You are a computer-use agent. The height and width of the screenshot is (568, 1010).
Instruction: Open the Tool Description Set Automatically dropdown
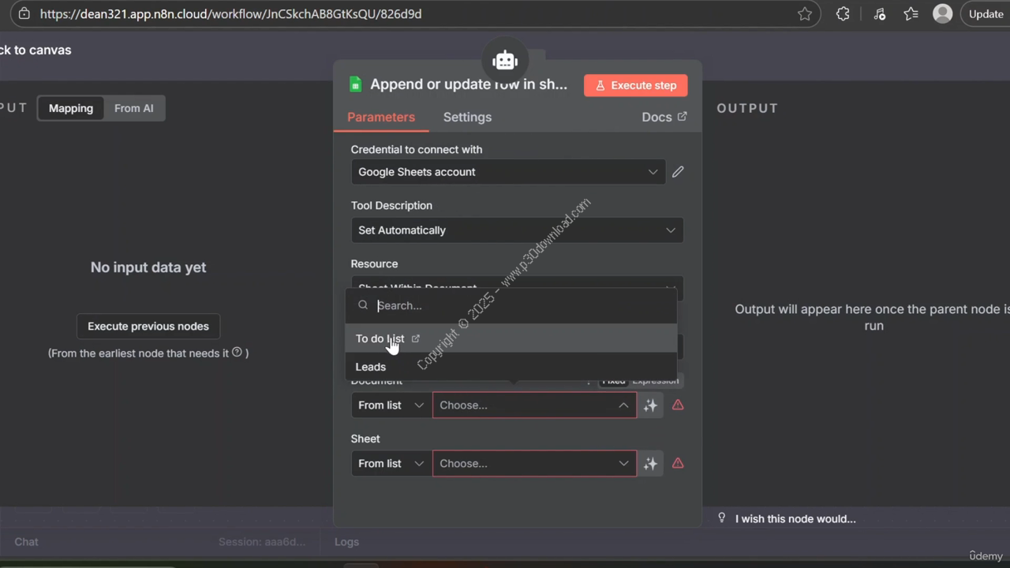point(517,230)
